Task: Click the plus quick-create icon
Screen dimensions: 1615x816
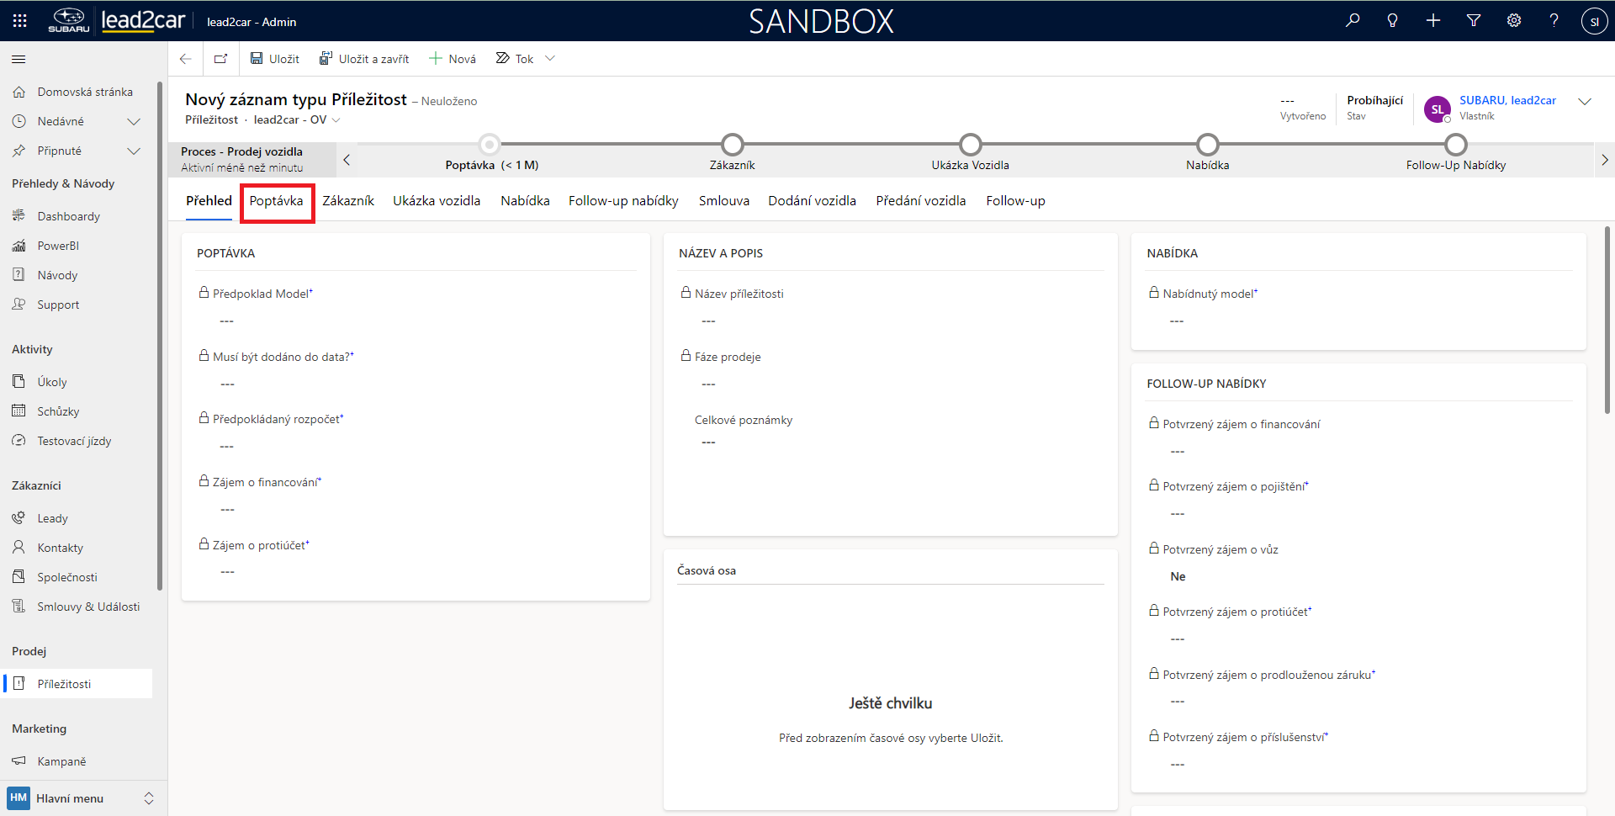Action: tap(1433, 21)
